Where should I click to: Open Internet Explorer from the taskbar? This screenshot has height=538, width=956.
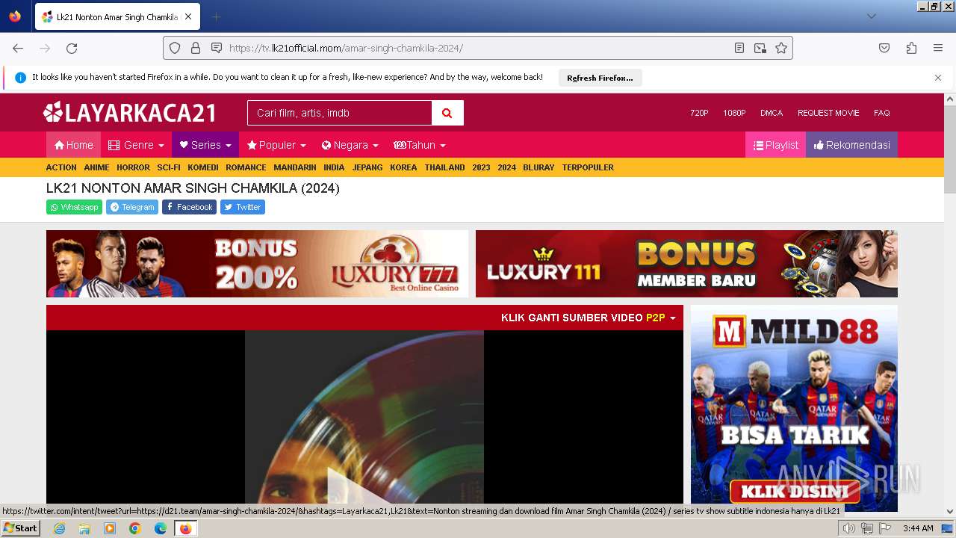pyautogui.click(x=59, y=528)
